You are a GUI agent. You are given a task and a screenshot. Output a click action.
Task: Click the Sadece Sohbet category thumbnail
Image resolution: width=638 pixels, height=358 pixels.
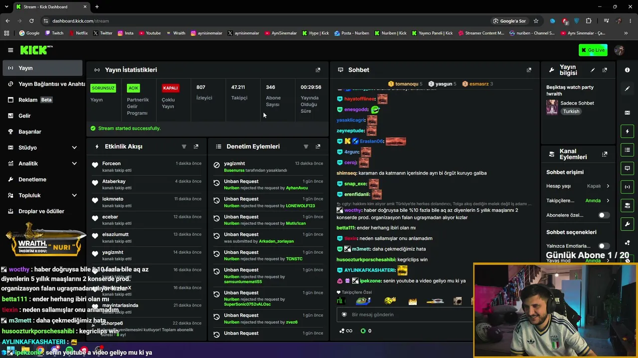pos(552,107)
